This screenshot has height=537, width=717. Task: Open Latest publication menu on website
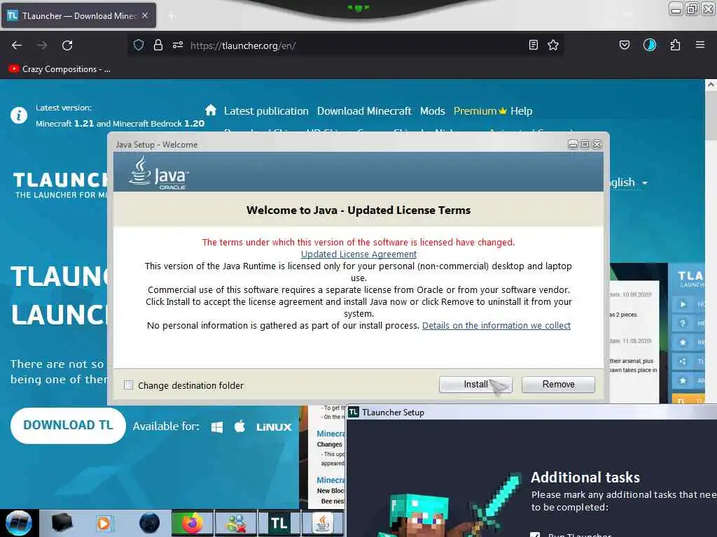pyautogui.click(x=266, y=111)
